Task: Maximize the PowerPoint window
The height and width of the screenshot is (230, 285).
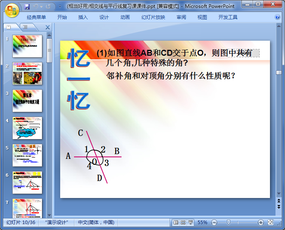Action: point(258,4)
